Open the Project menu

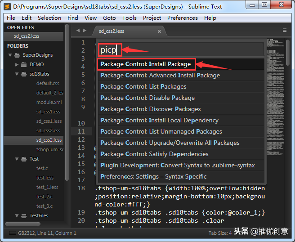152,18
